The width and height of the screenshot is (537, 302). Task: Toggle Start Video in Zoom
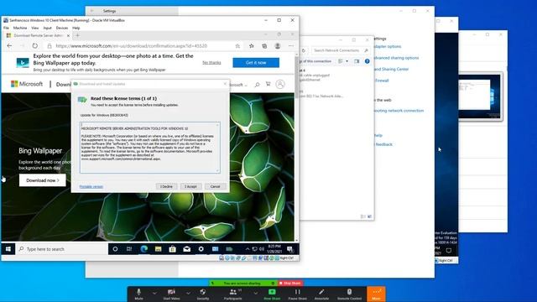point(171,294)
